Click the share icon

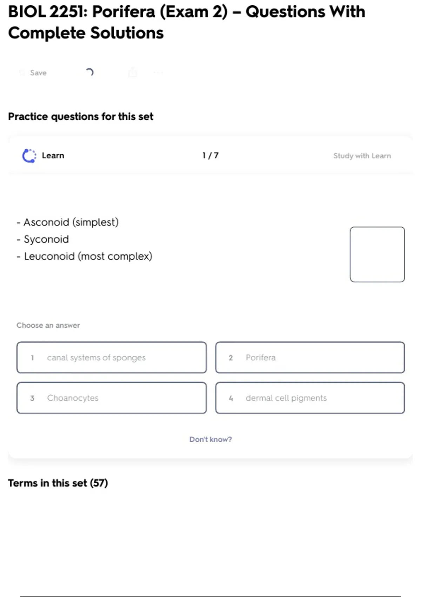(x=133, y=73)
